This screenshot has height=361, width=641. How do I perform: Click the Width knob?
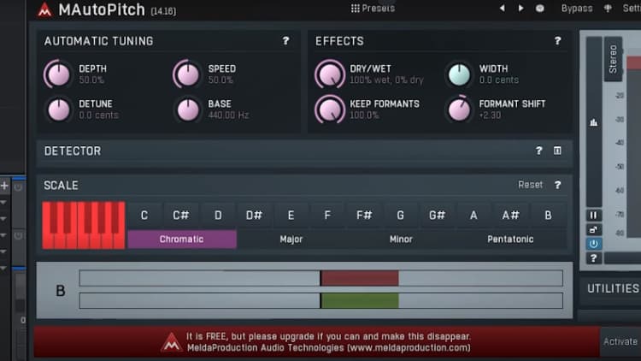tap(459, 74)
